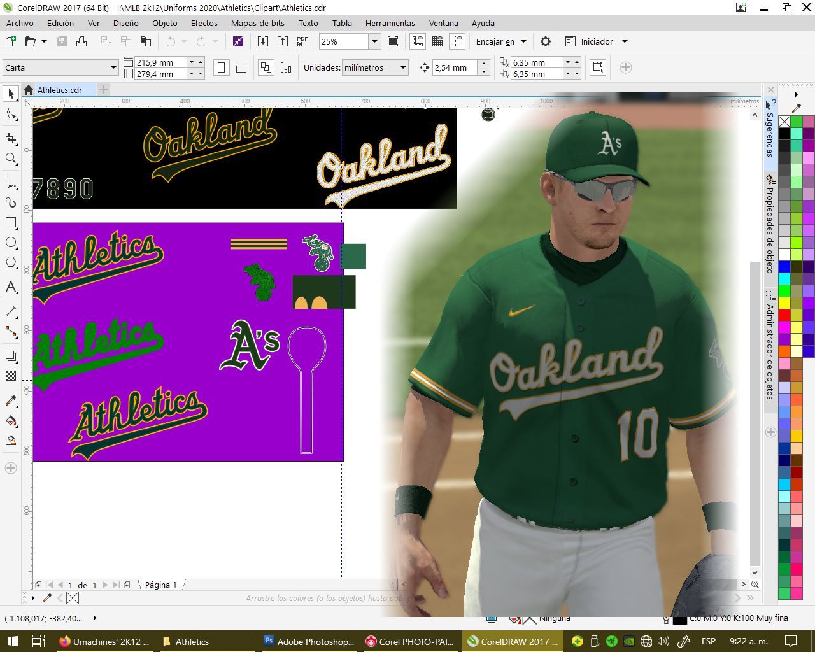Click the Windows Start button
Image resolution: width=815 pixels, height=652 pixels.
click(x=12, y=641)
